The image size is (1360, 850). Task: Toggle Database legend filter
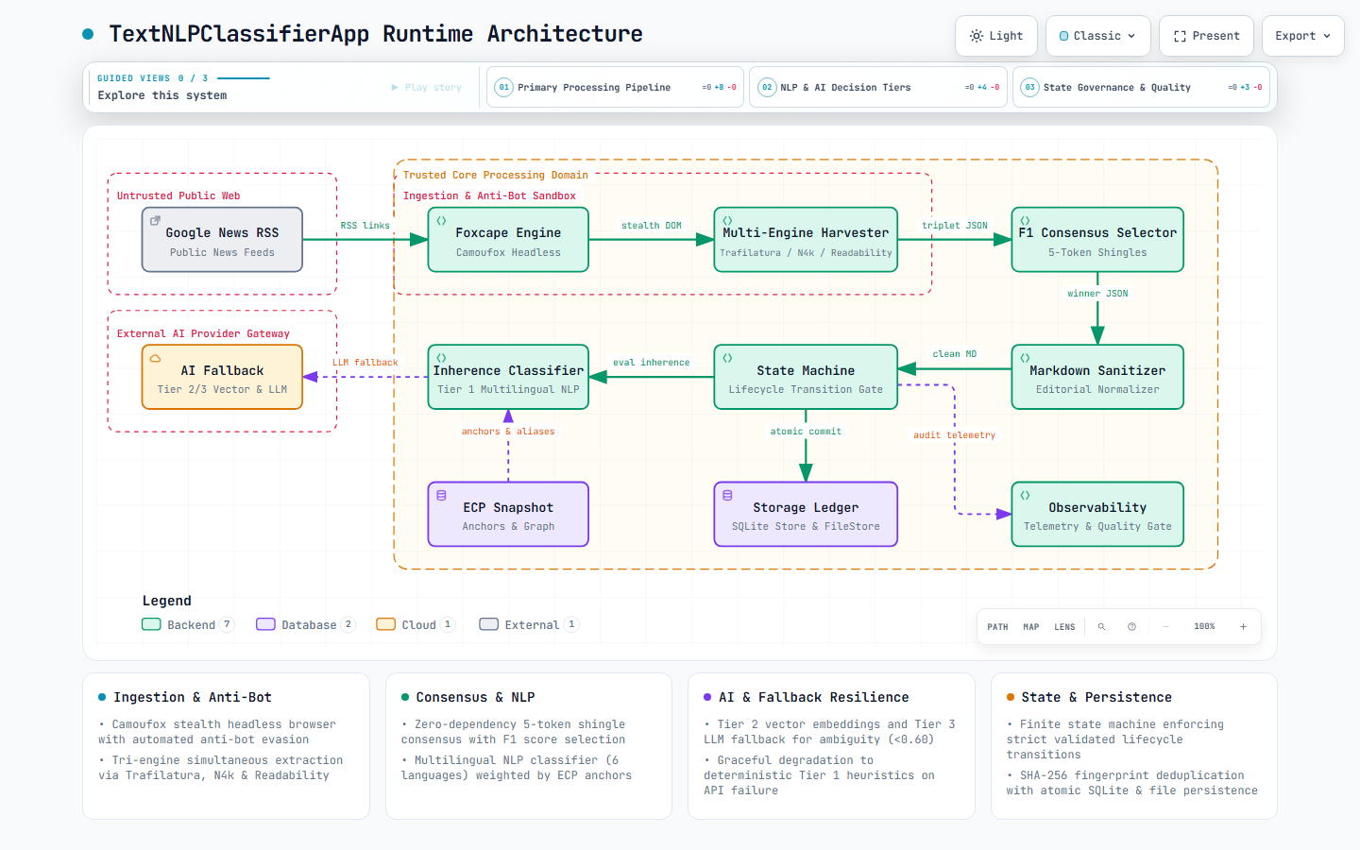point(305,625)
